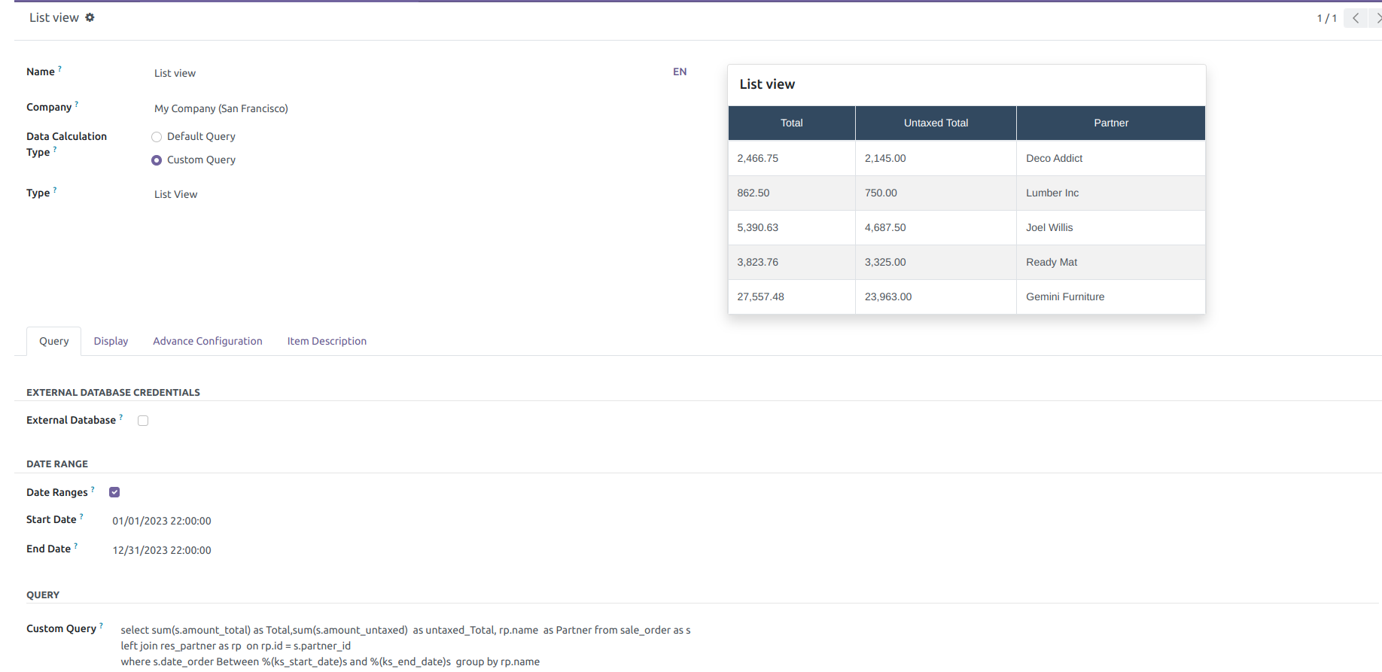
Task: Open the gear settings next to List view
Action: coord(90,17)
